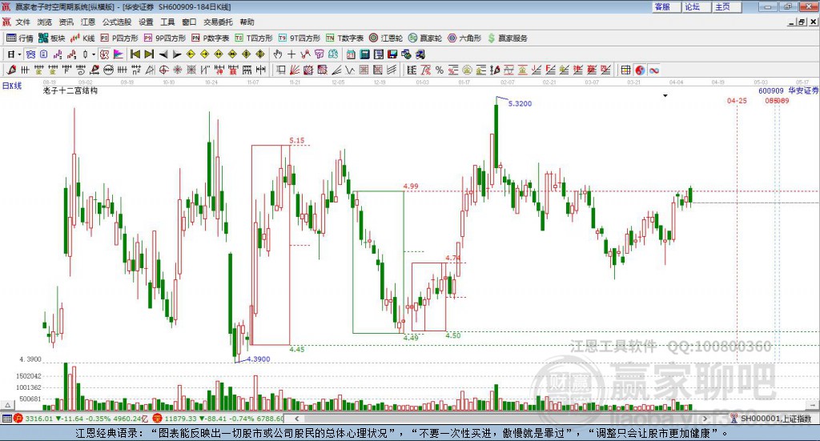Click the status bar grid icon

coord(6,419)
